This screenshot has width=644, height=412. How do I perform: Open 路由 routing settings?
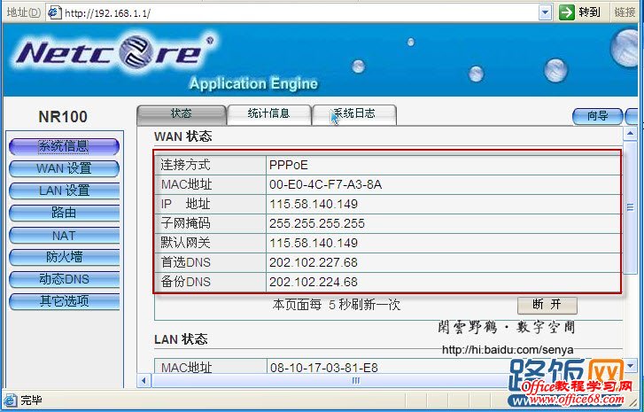point(64,213)
